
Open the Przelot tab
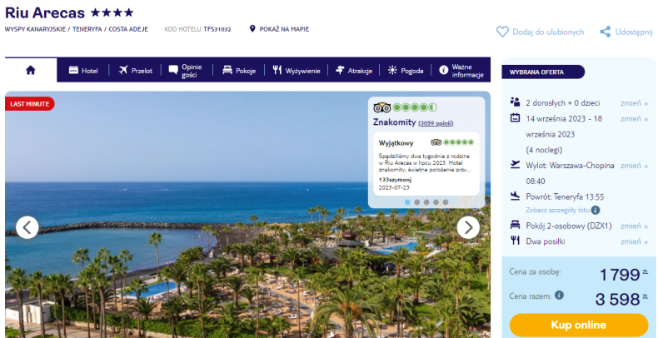[x=135, y=71]
